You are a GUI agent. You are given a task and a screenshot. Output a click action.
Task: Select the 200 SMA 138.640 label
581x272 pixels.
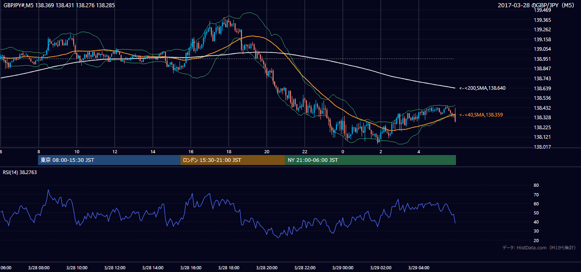482,88
